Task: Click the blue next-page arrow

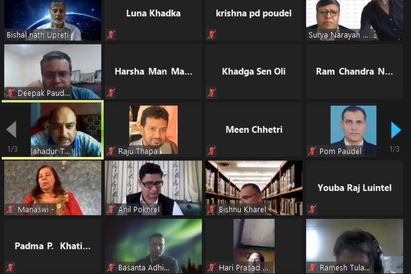Action: click(396, 130)
